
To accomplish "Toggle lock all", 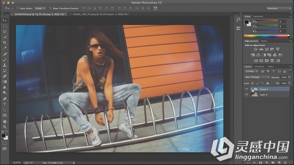I will click(268, 83).
